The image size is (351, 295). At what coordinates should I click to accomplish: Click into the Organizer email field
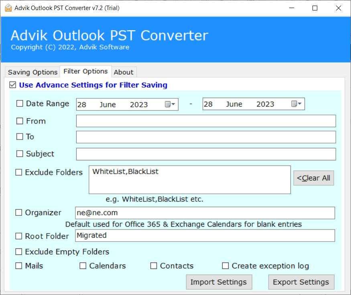pyautogui.click(x=205, y=213)
